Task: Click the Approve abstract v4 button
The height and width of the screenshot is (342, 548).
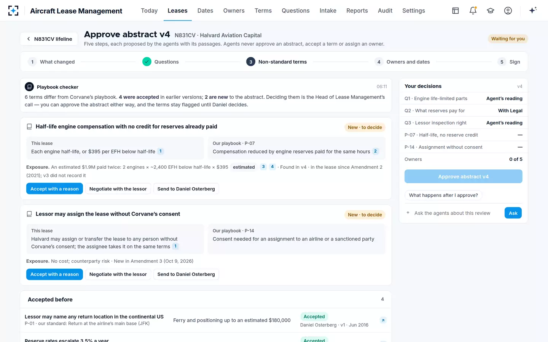Action: coord(464,177)
